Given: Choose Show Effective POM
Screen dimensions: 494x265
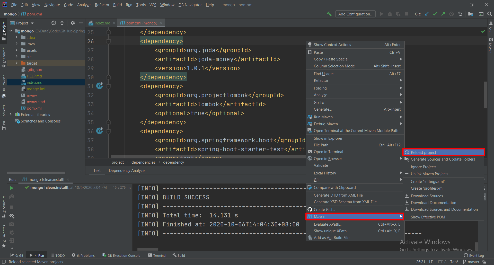Looking at the screenshot, I should (444, 217).
